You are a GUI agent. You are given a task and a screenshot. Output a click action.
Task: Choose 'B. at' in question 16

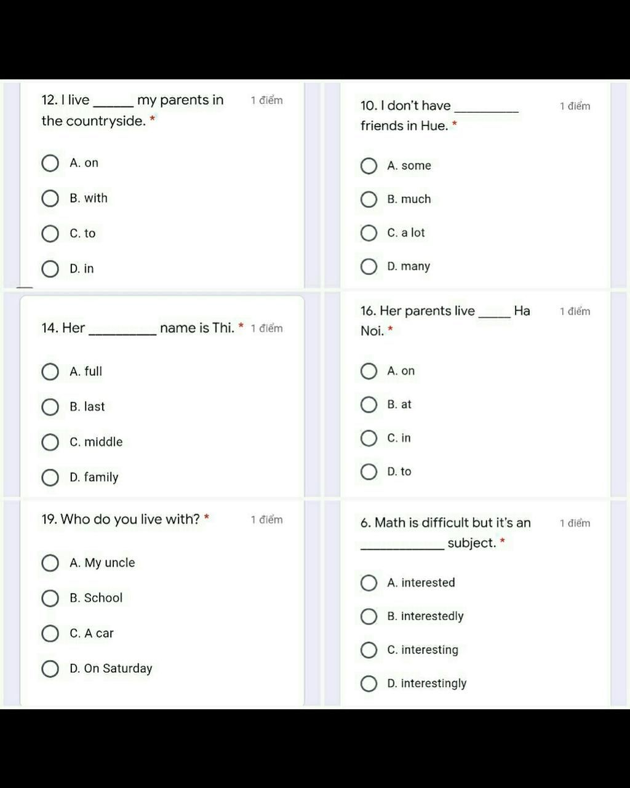click(369, 405)
